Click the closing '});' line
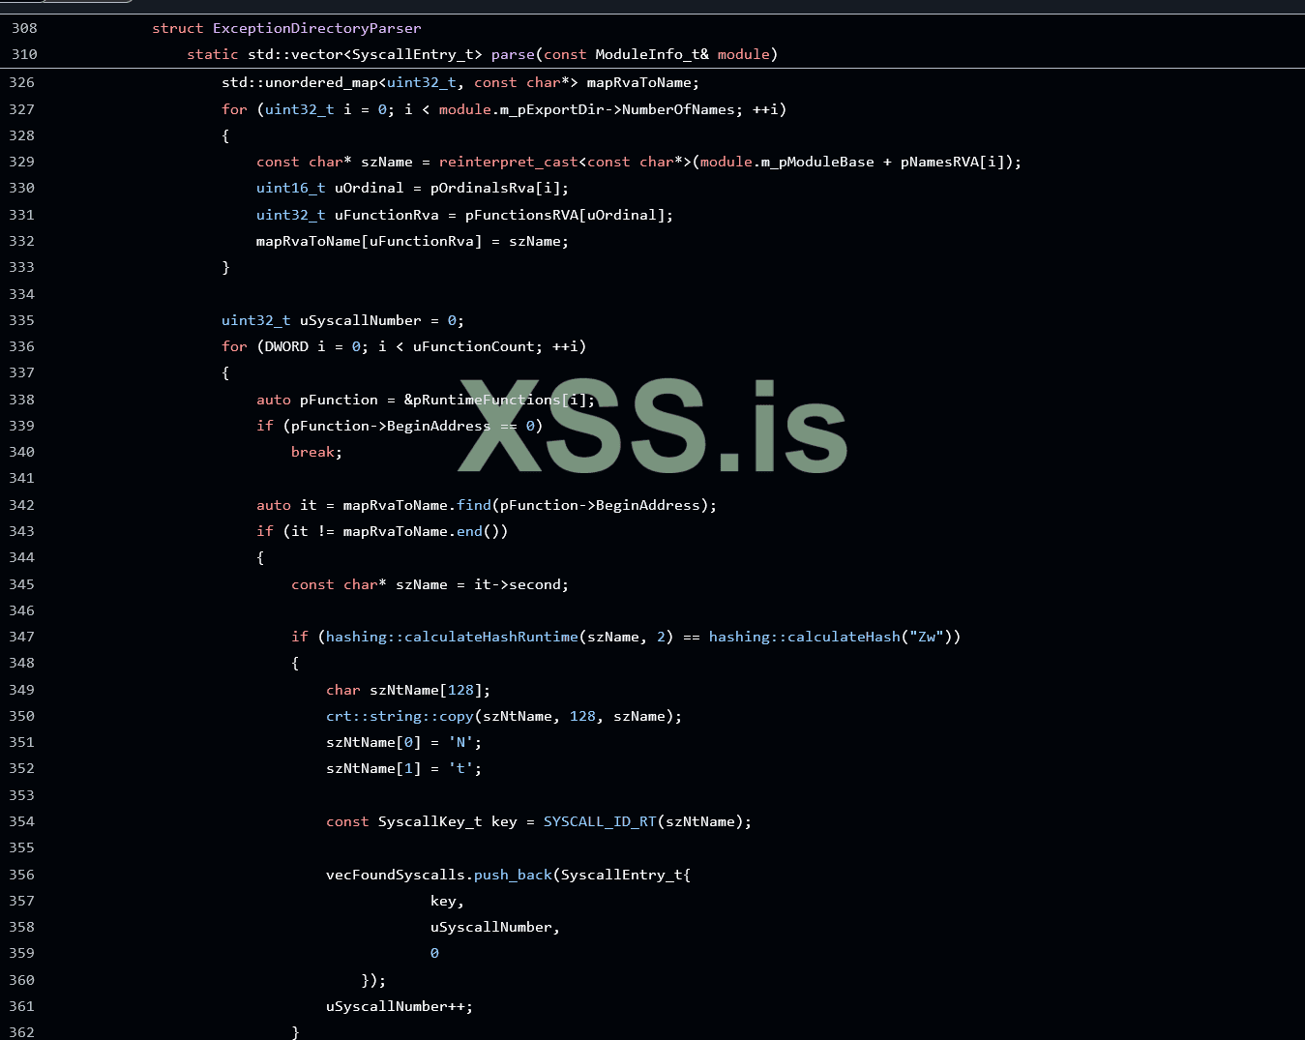Viewport: 1305px width, 1040px height. tap(373, 980)
